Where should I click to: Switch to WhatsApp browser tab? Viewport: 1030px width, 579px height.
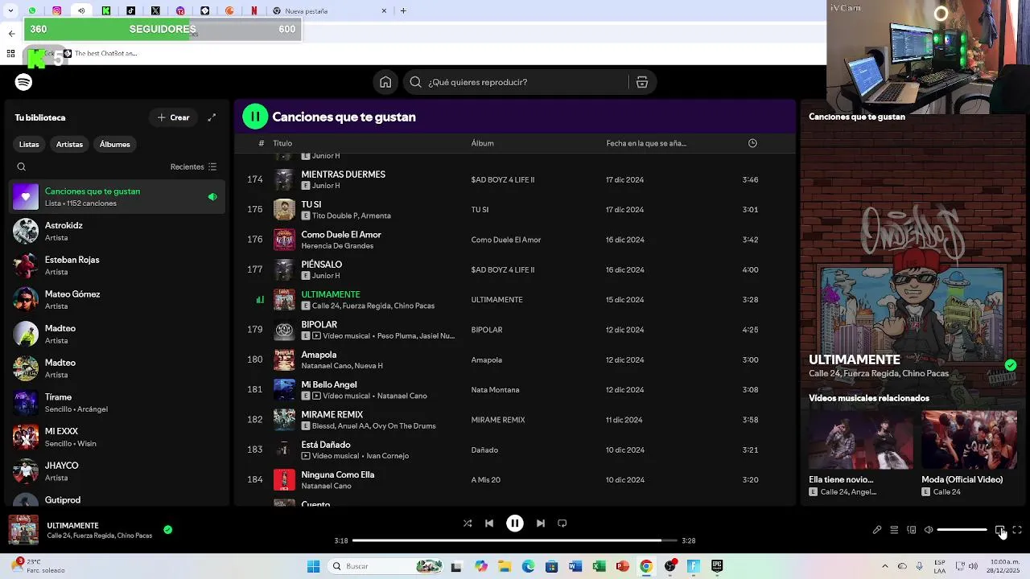(x=32, y=11)
